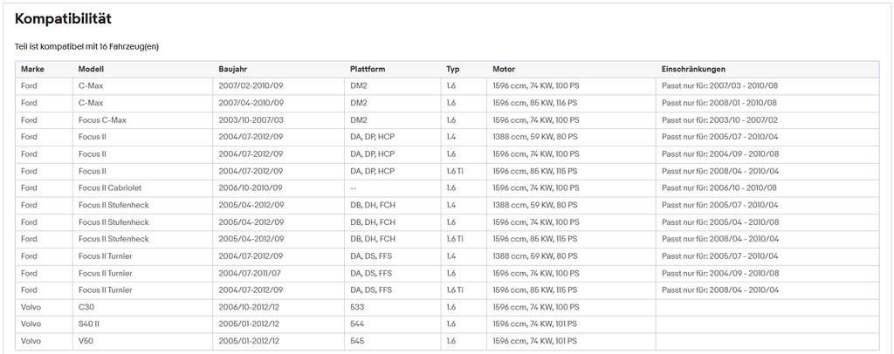894x354 pixels.
Task: Click the Plattform column header
Action: tap(368, 69)
